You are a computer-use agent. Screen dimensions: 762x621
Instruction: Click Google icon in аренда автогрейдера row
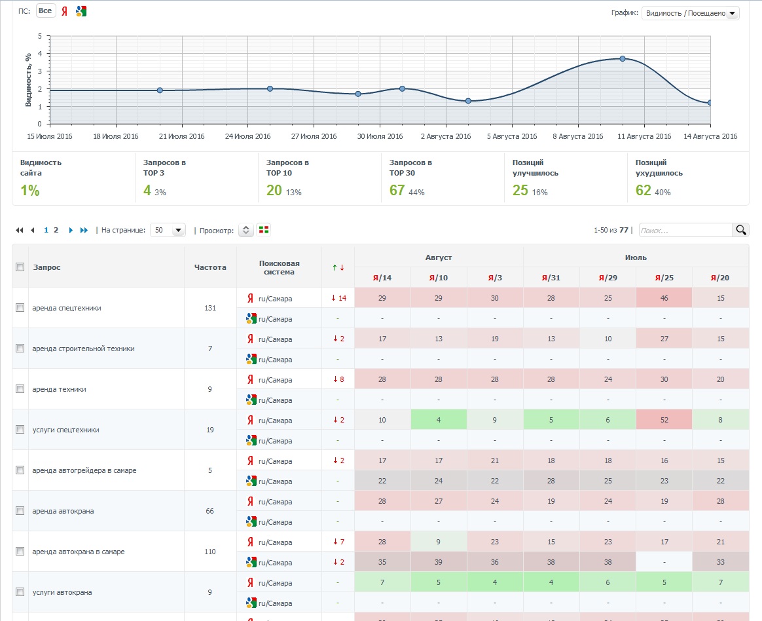pyautogui.click(x=251, y=481)
